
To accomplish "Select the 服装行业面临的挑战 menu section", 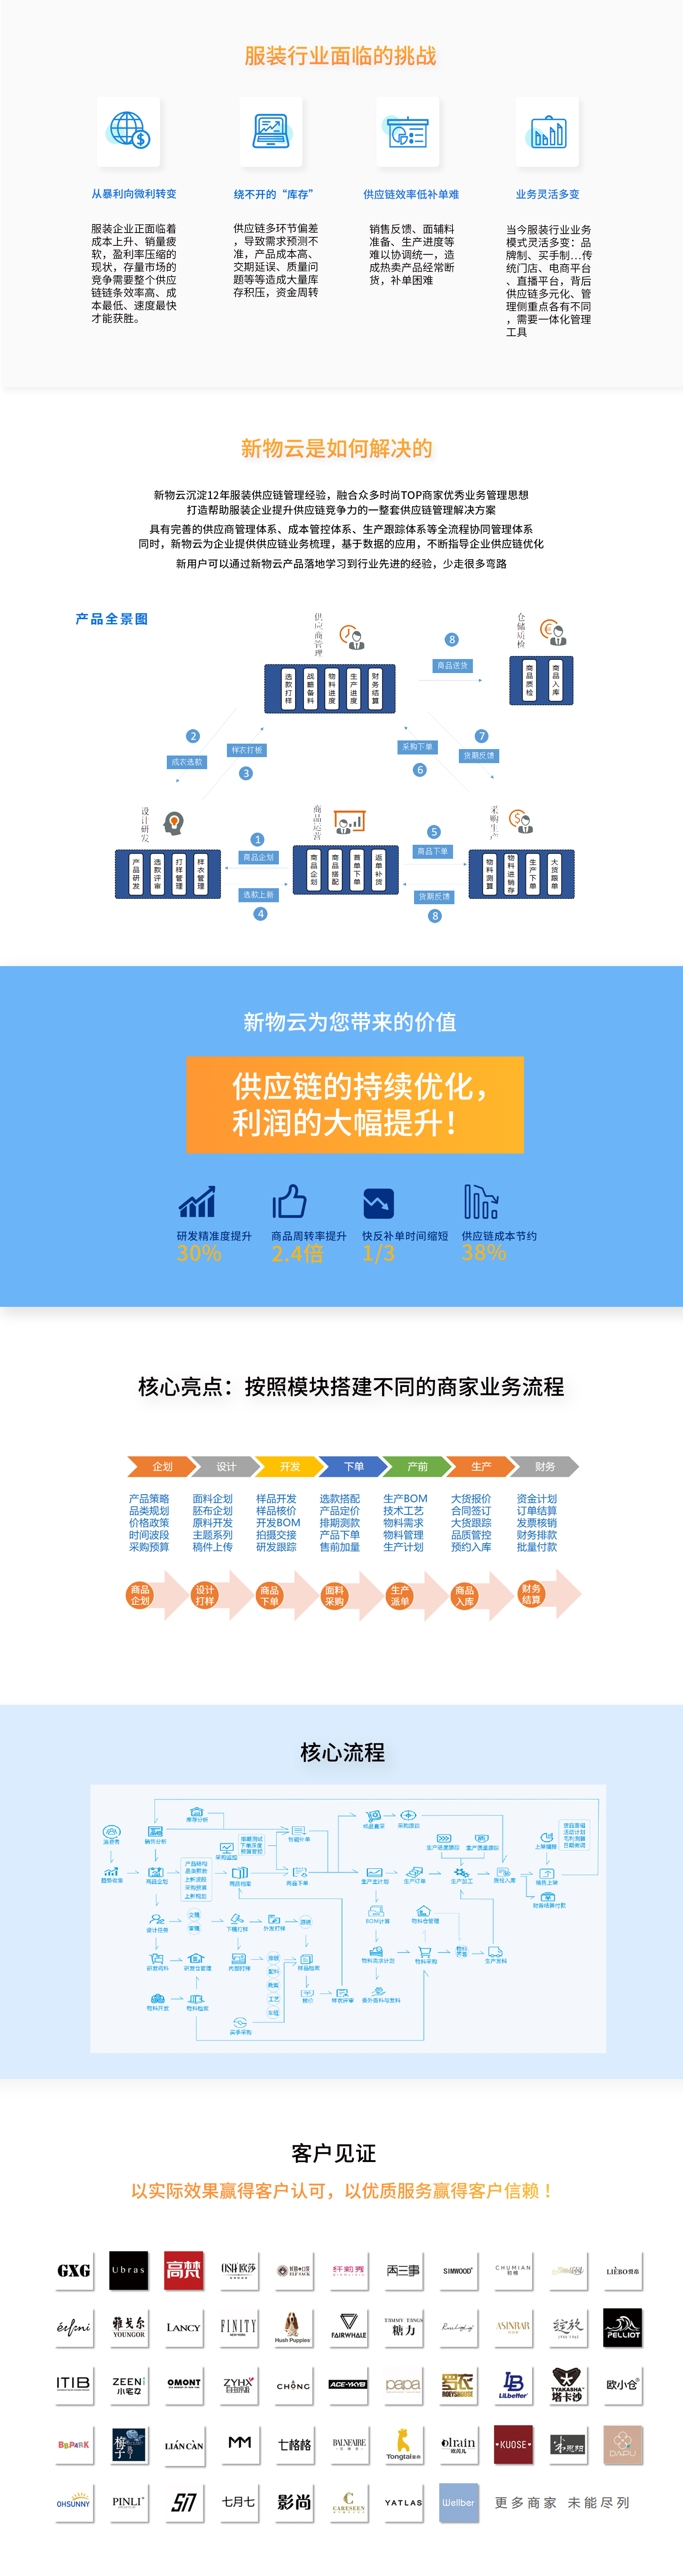I will click(341, 33).
